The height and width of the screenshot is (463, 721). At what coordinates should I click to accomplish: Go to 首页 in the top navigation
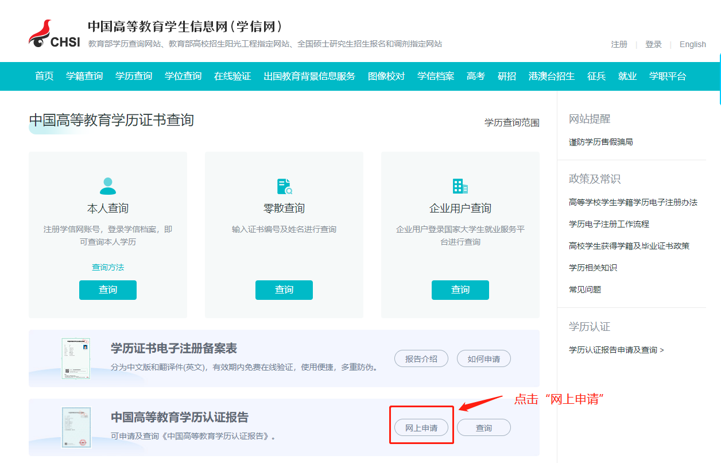pos(43,76)
